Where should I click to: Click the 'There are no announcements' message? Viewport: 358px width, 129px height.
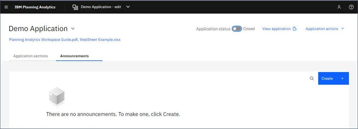point(113,114)
